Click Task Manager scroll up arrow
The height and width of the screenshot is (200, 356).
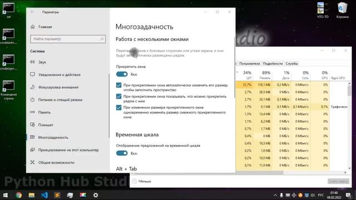[349, 84]
